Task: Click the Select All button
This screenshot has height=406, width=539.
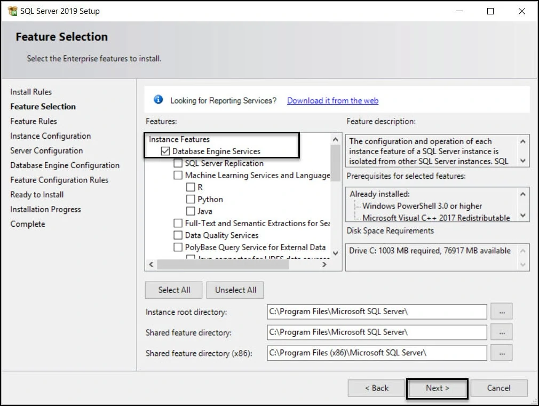Action: tap(174, 290)
